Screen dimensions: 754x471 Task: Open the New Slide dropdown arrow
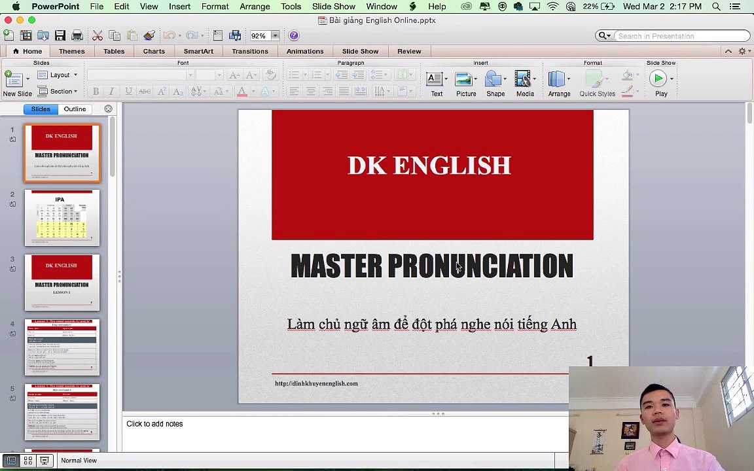[x=27, y=78]
